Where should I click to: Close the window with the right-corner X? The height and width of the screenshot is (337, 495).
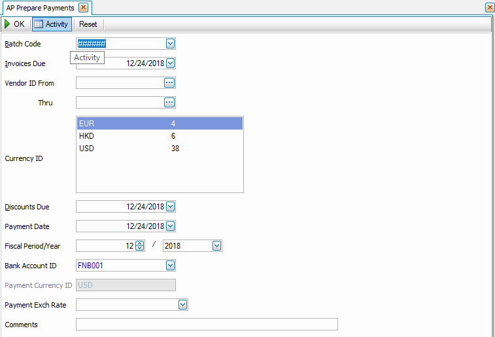click(489, 8)
